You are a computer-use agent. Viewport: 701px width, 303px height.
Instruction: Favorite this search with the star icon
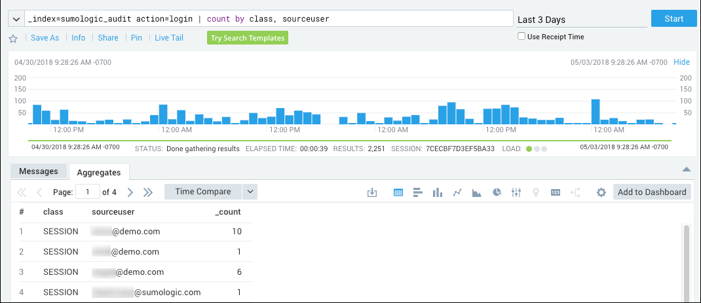[x=13, y=39]
